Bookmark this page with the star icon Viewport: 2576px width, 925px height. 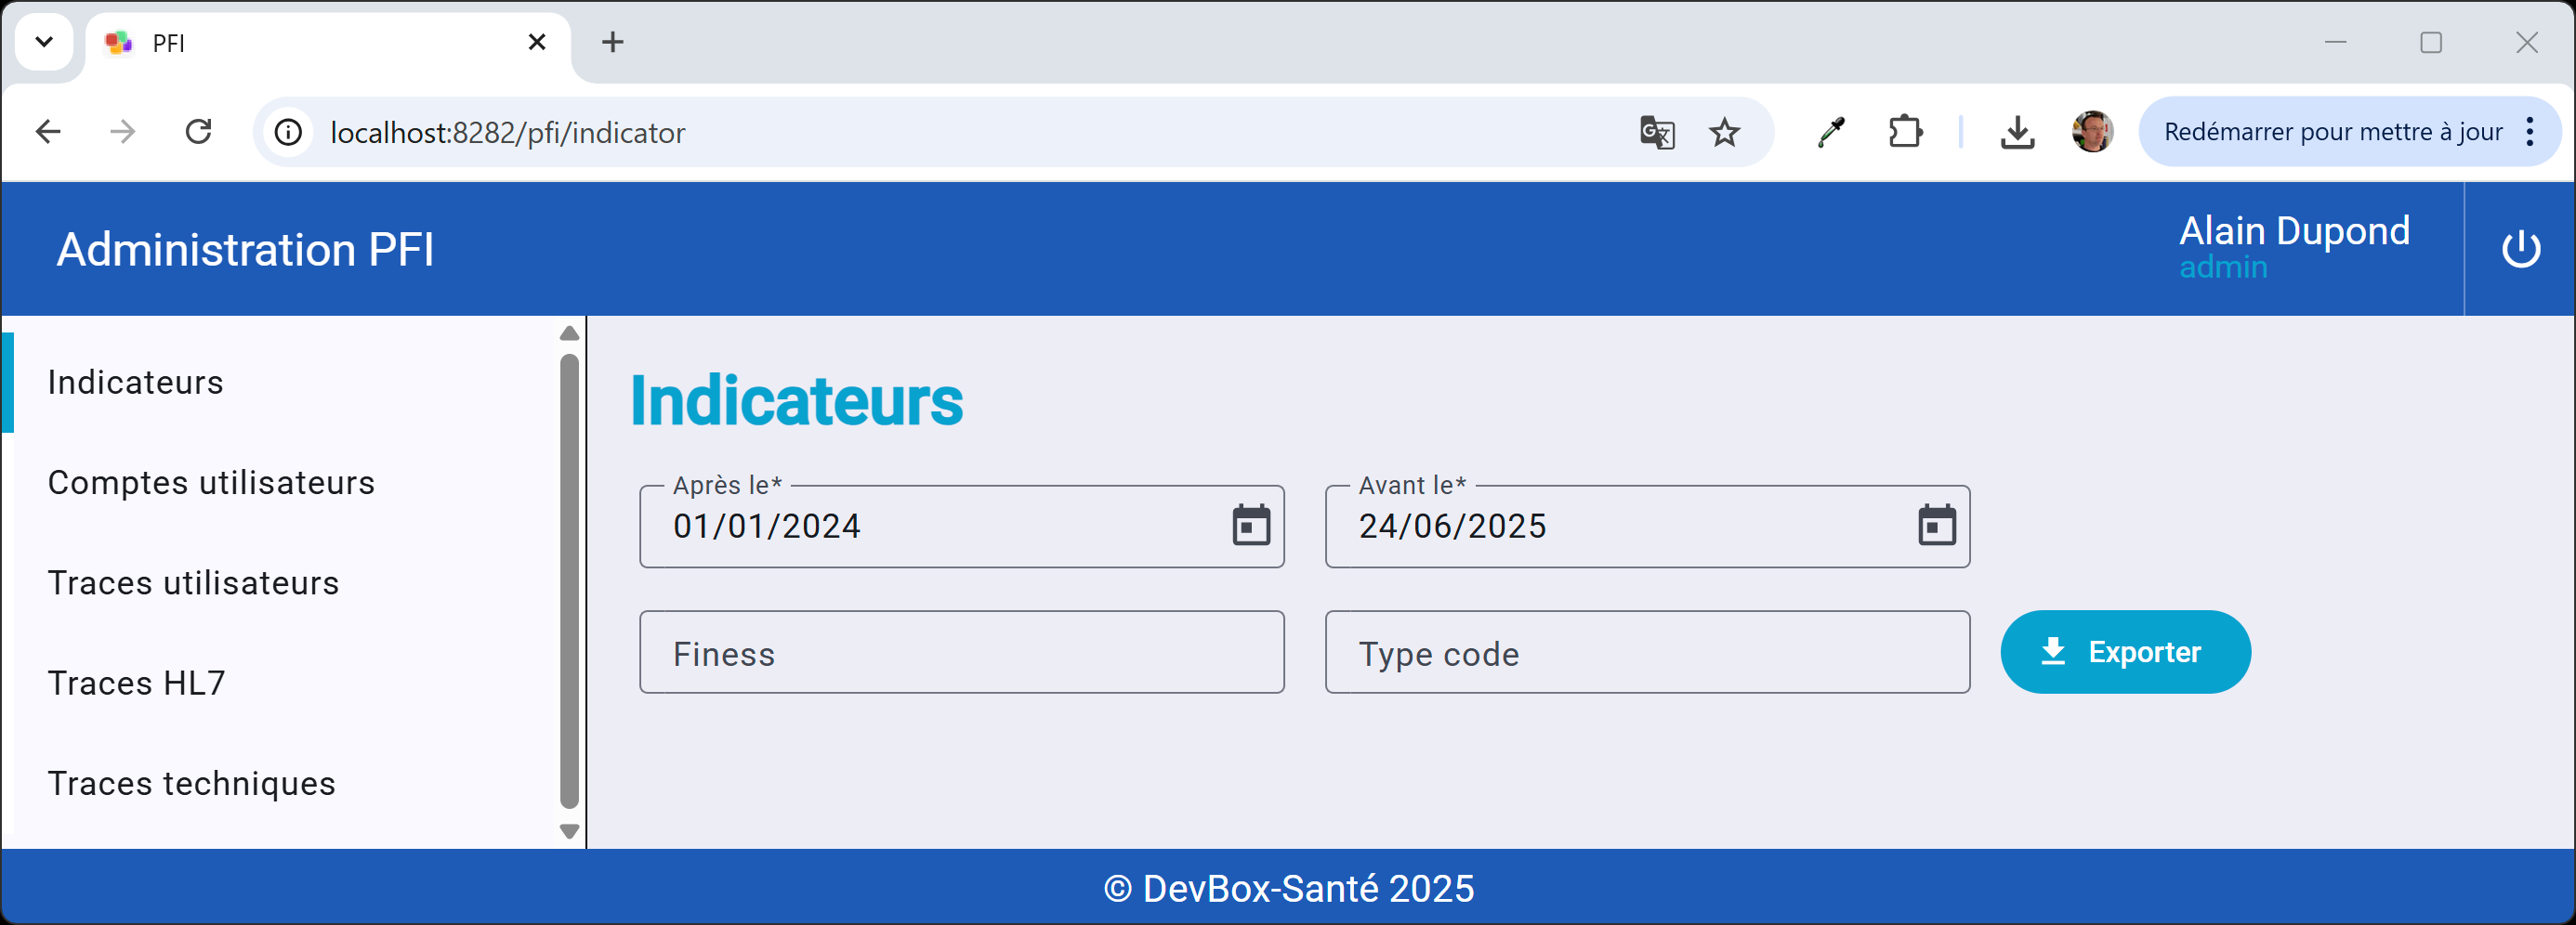click(x=1724, y=132)
